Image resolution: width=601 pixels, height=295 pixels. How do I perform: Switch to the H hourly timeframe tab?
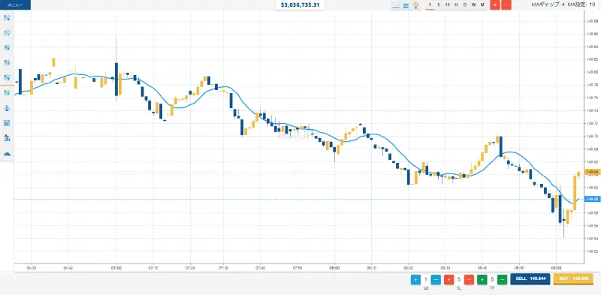(456, 5)
